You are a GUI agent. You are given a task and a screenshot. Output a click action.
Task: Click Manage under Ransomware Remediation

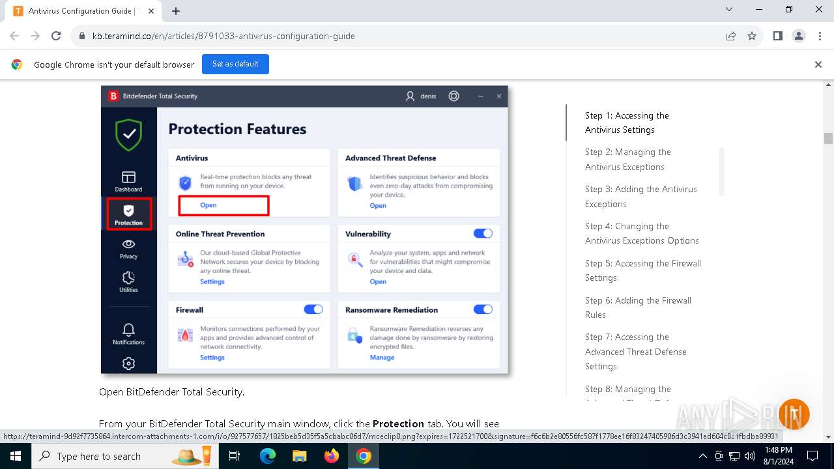[382, 358]
